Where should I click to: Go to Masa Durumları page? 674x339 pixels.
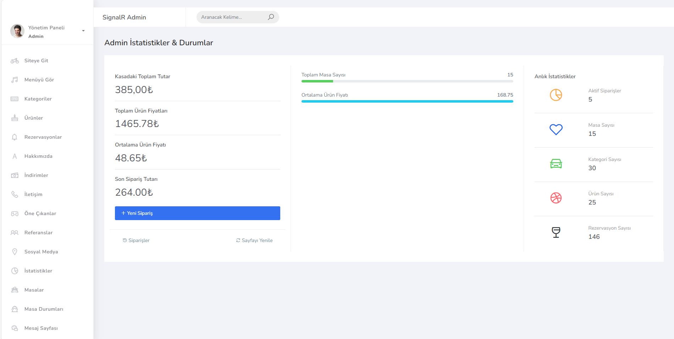point(44,309)
